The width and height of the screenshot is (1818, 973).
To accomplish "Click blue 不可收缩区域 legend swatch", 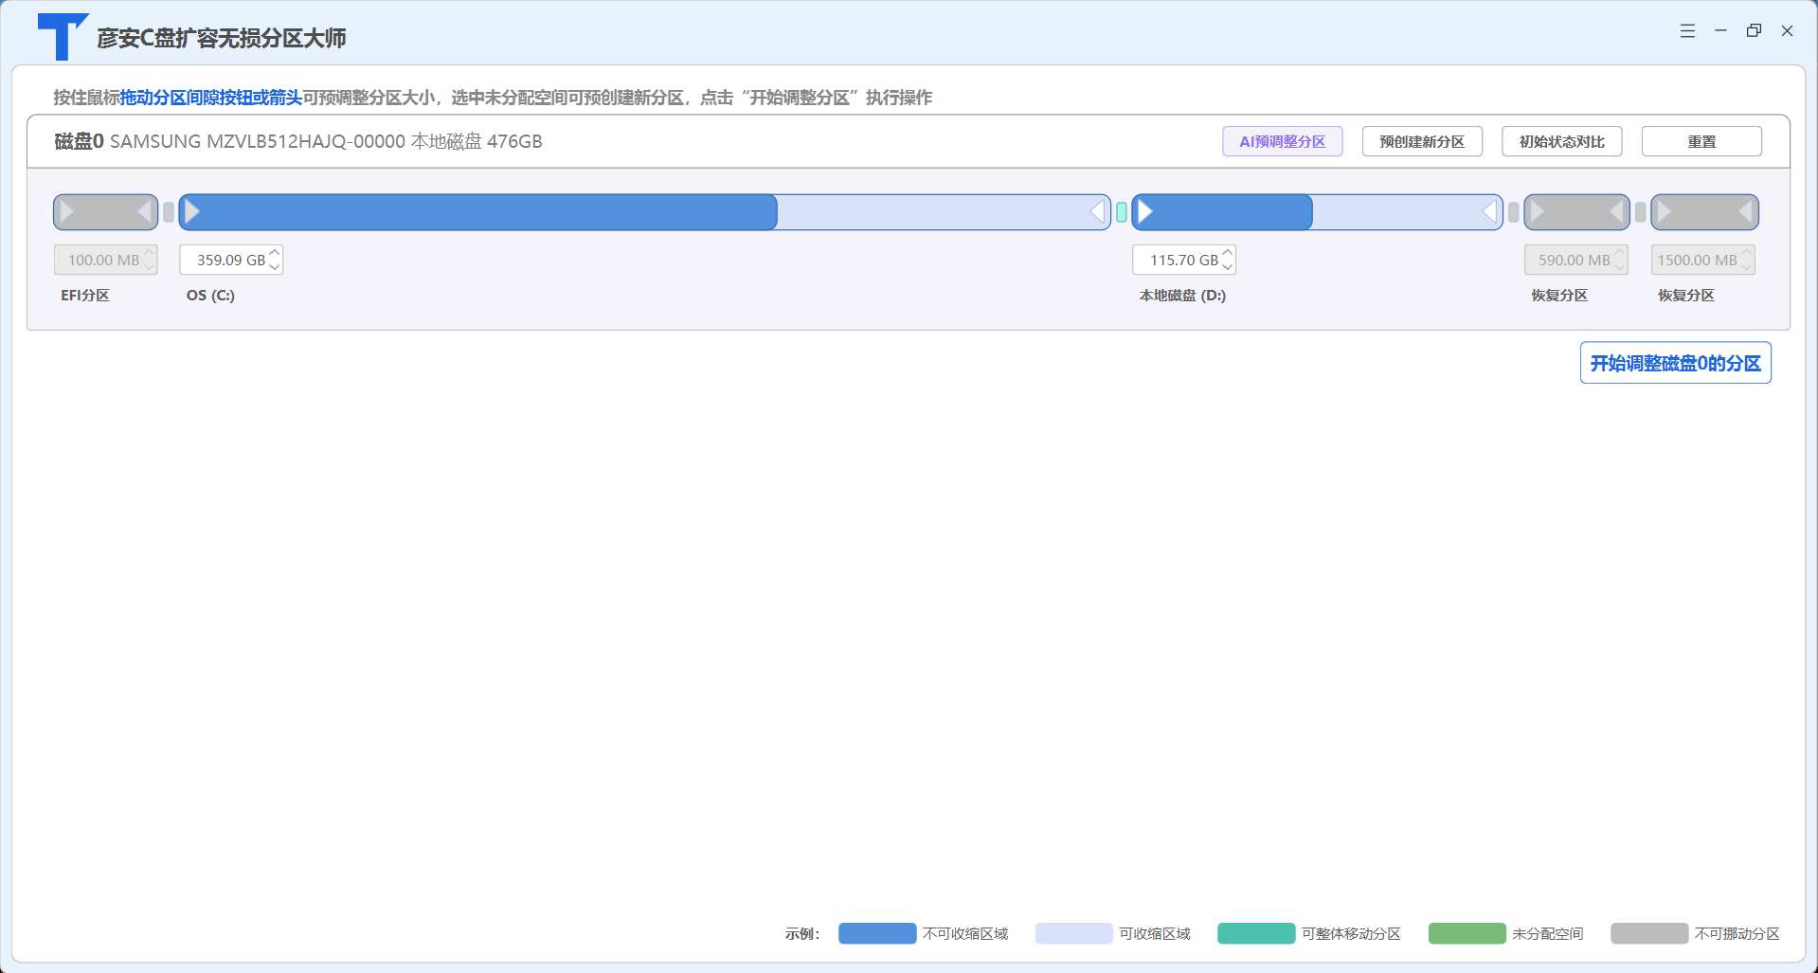I will point(877,933).
